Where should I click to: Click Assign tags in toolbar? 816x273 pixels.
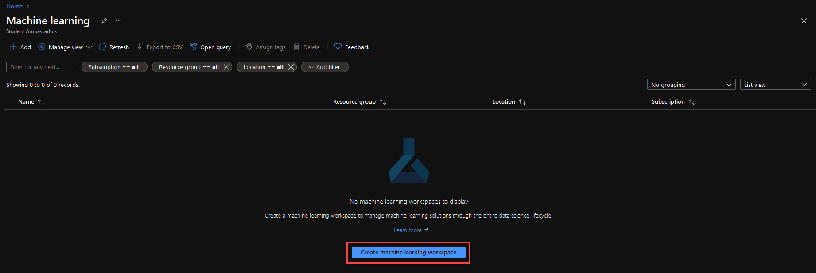pyautogui.click(x=266, y=47)
